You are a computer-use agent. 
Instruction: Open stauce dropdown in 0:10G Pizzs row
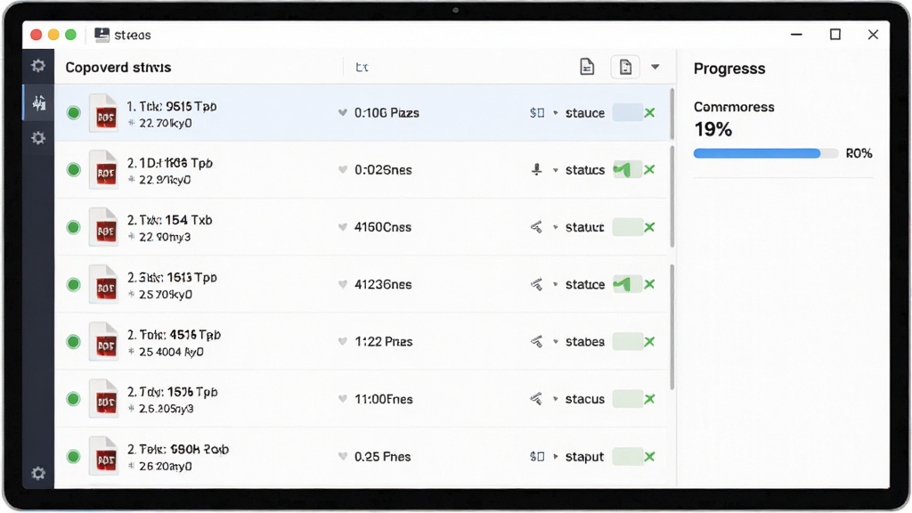(556, 113)
